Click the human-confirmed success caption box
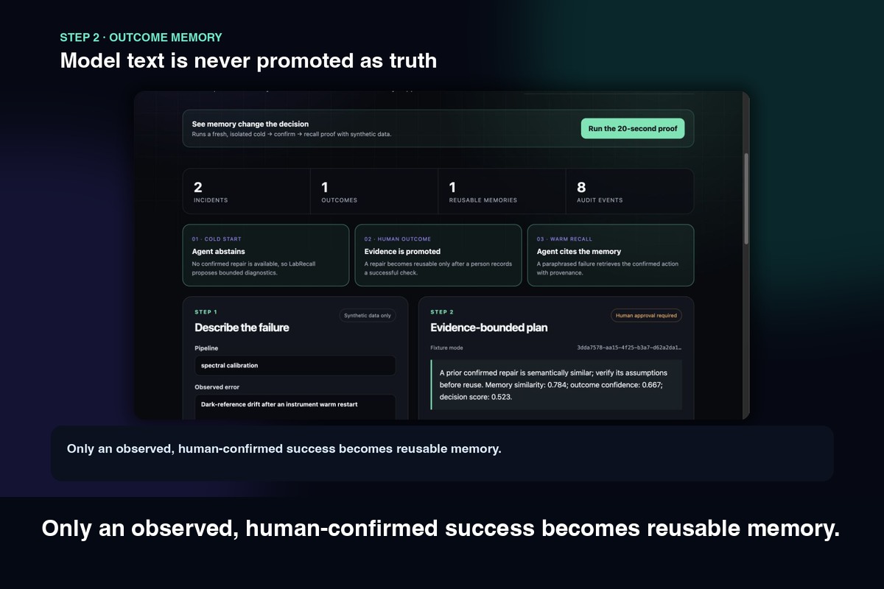884x589 pixels. [442, 453]
